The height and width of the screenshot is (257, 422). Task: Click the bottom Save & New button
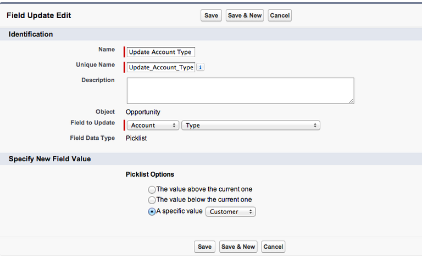click(238, 247)
